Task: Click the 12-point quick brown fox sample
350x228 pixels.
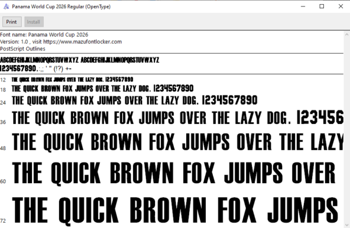Action: pyautogui.click(x=72, y=80)
